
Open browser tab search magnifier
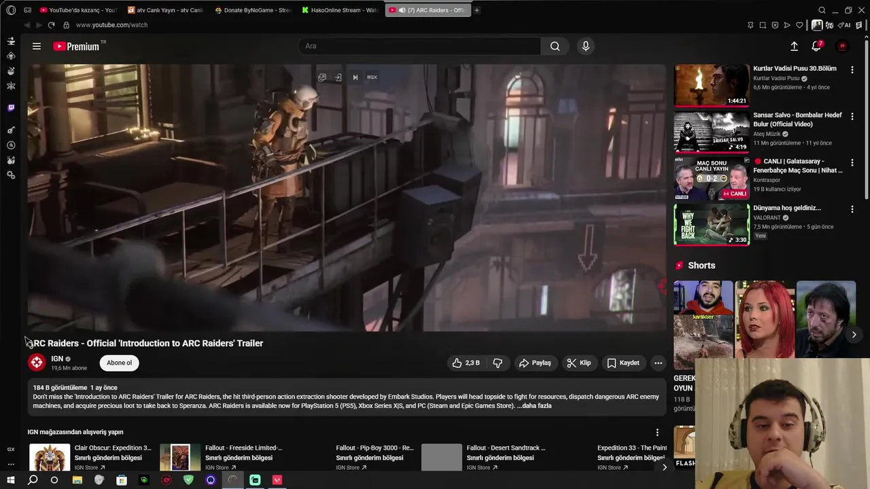pyautogui.click(x=822, y=10)
